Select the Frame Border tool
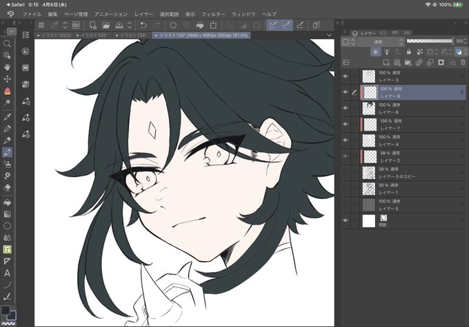 click(7, 249)
